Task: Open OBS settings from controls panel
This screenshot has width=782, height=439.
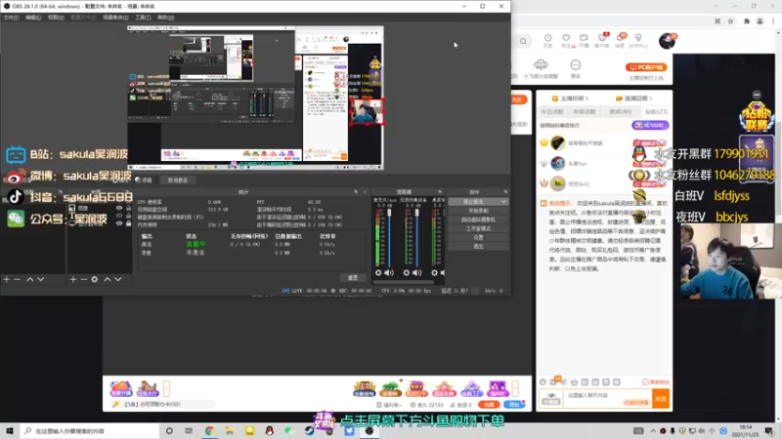Action: point(478,237)
